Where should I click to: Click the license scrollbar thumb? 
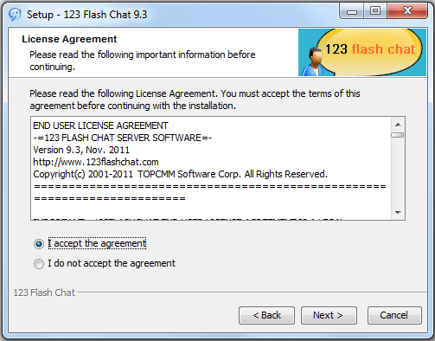[x=398, y=135]
